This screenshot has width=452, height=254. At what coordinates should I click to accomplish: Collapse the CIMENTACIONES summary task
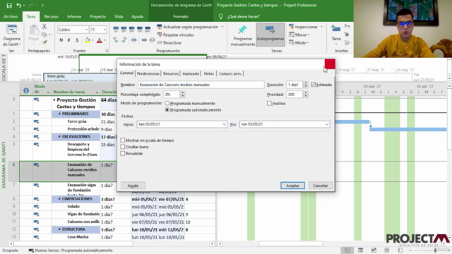coord(59,199)
